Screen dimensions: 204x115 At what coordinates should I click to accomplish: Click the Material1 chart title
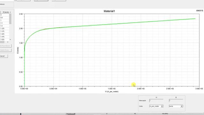[x=109, y=11]
